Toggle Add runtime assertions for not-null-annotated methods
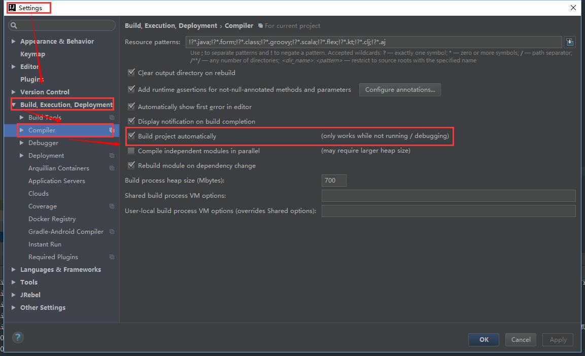Image resolution: width=585 pixels, height=356 pixels. 131,89
